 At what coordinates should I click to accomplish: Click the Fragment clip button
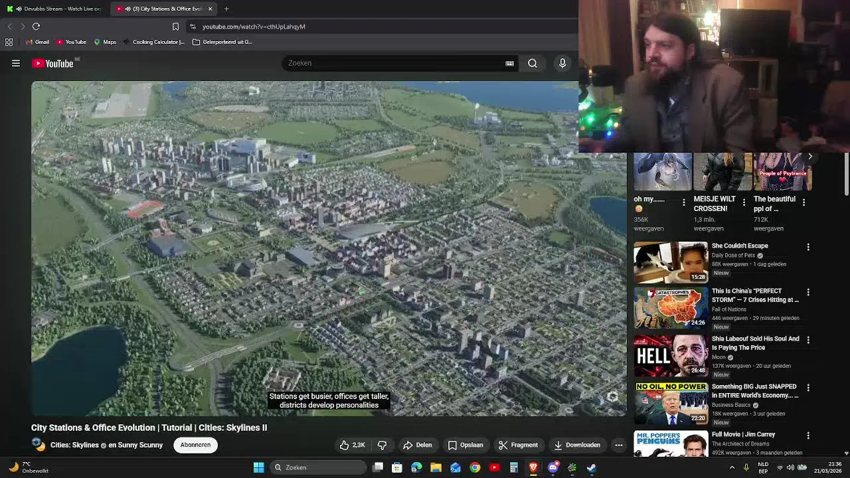tap(518, 445)
